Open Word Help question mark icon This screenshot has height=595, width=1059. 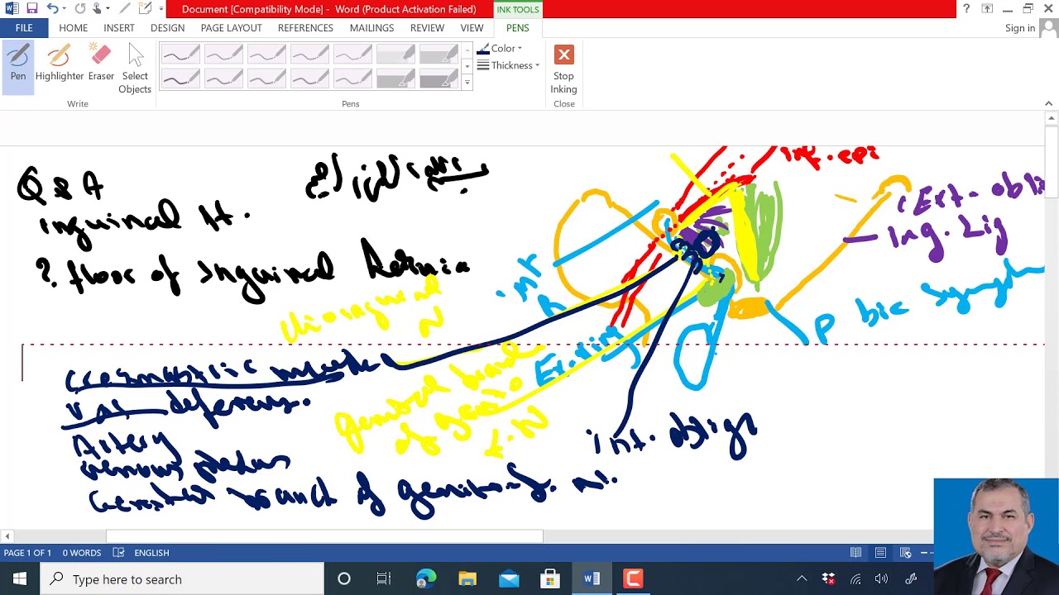(x=966, y=9)
